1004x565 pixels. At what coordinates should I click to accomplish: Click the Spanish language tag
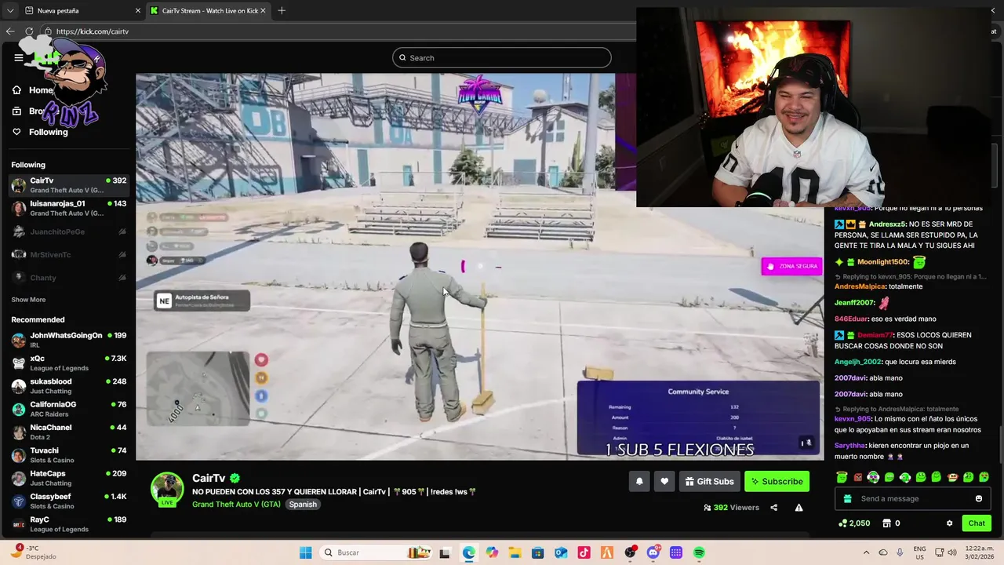click(303, 504)
